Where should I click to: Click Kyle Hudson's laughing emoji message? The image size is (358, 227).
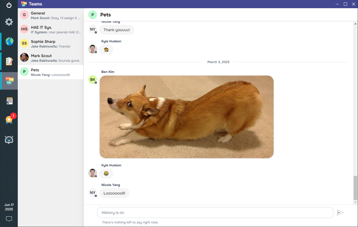click(106, 173)
